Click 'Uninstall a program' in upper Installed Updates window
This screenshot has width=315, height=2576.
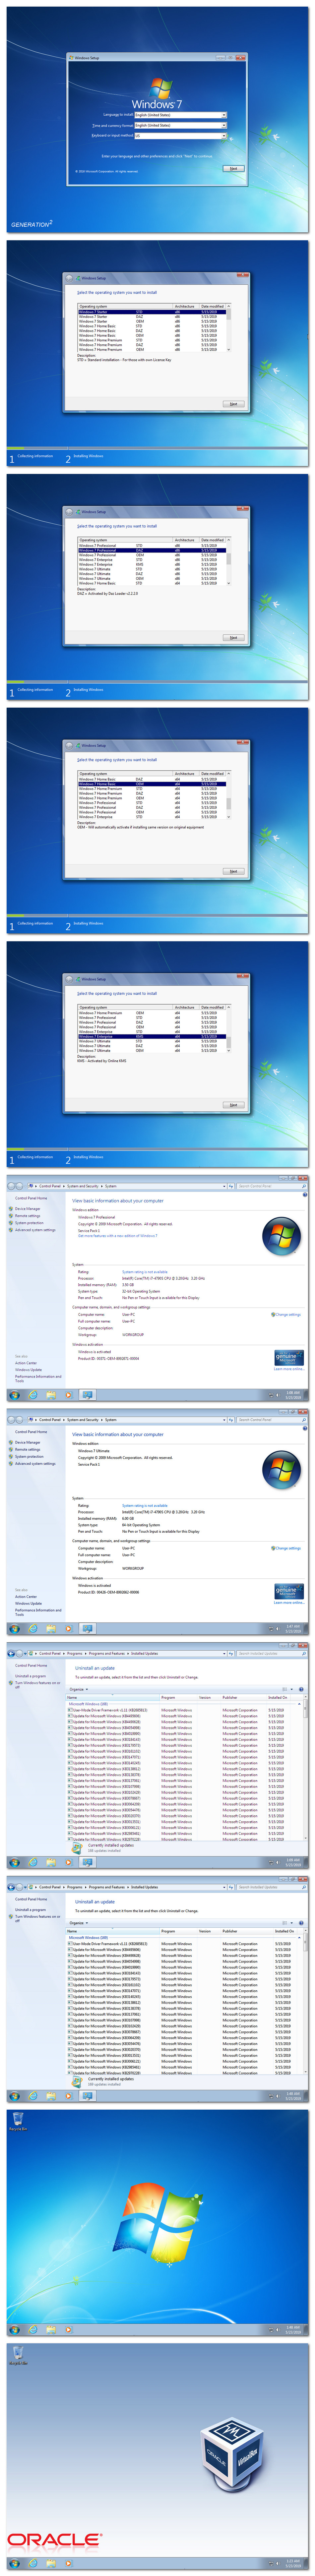(x=30, y=1676)
